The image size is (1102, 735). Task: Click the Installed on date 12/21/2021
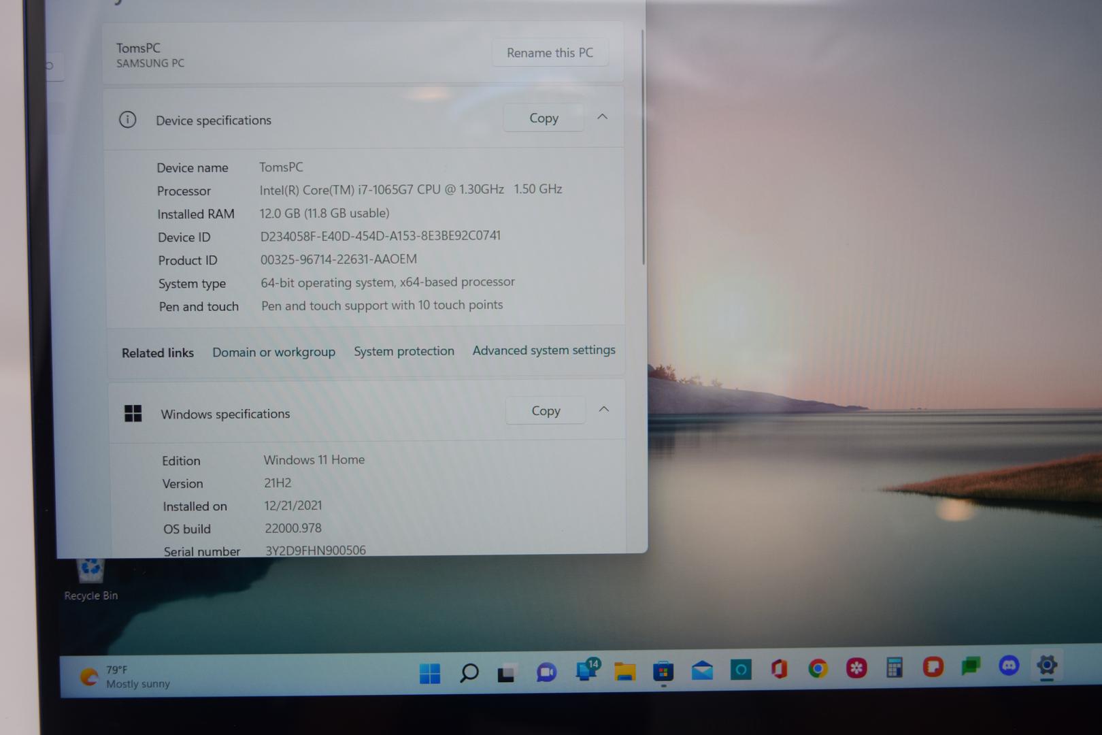[x=293, y=505]
